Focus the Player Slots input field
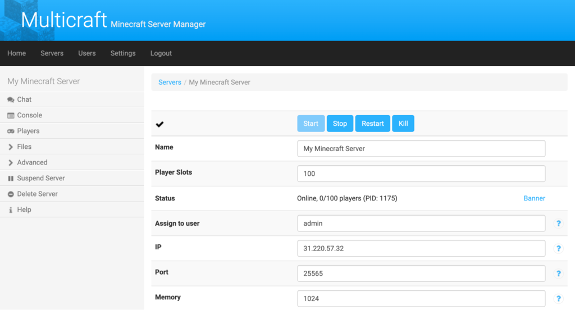 click(x=421, y=174)
